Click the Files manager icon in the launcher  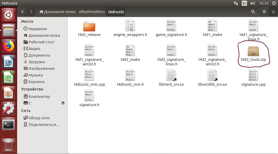(8, 30)
